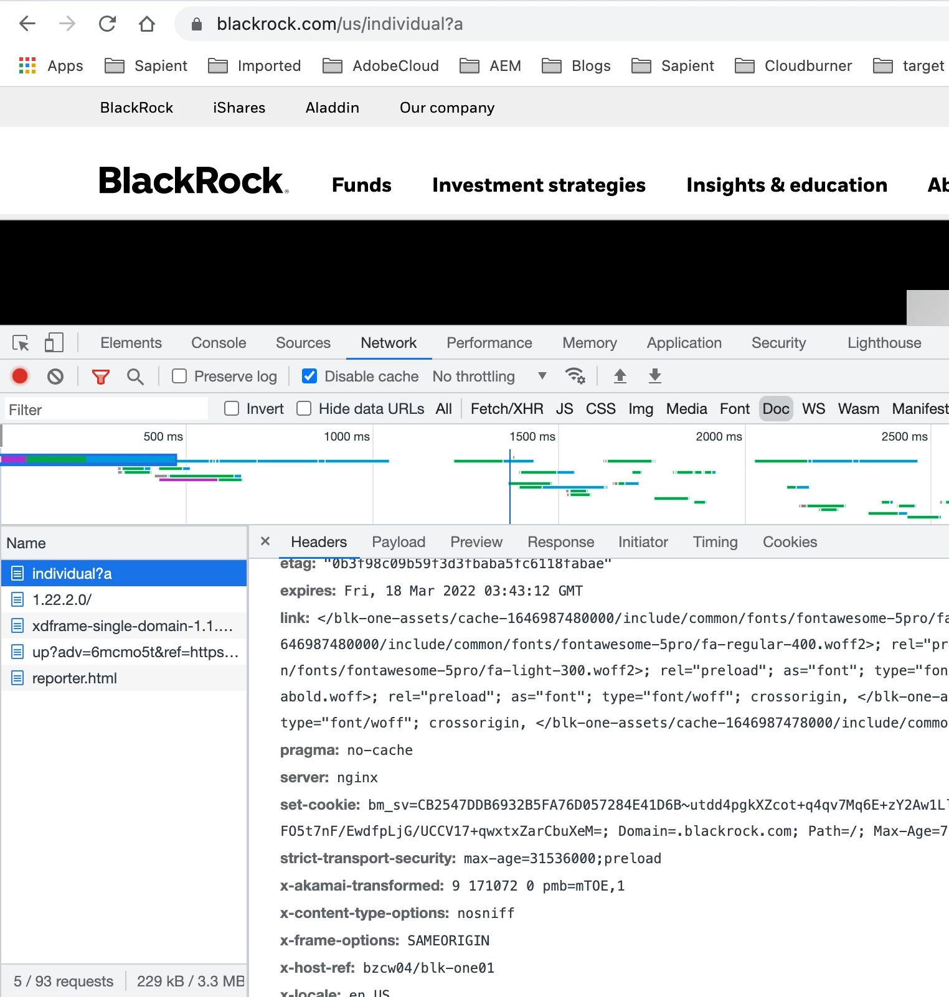Export the HAR file
The height and width of the screenshot is (997, 949).
tap(655, 376)
